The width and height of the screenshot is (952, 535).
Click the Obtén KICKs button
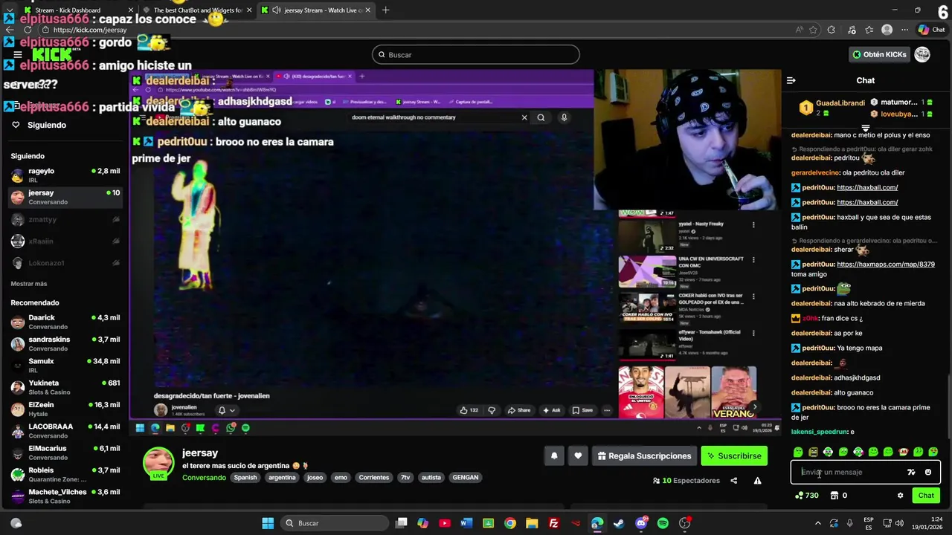(879, 54)
